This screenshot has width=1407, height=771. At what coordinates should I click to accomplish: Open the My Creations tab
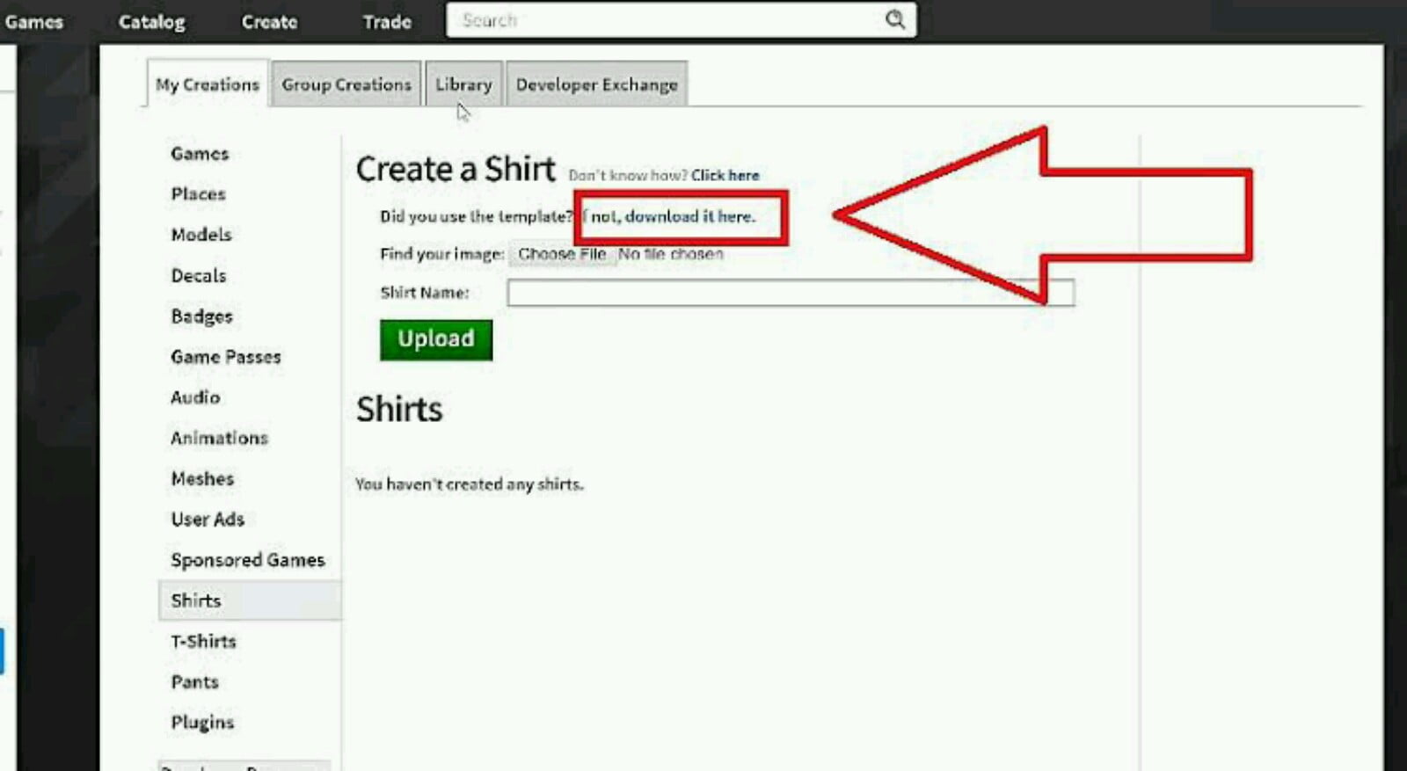point(208,84)
